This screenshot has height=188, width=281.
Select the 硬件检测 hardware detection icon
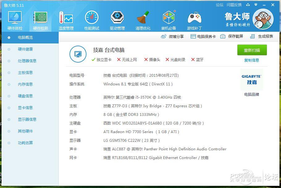tap(40, 20)
